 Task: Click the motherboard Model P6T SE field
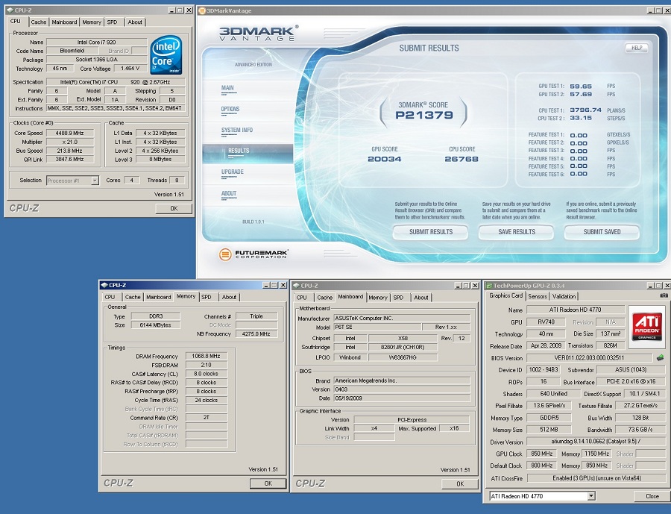click(x=377, y=327)
